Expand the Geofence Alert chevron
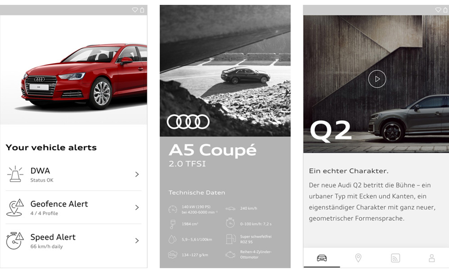Viewport: 449px width, 273px height. tap(137, 207)
